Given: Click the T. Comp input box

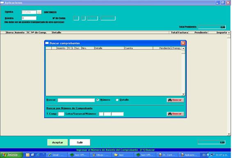Looking at the screenshot, I should (61, 114).
